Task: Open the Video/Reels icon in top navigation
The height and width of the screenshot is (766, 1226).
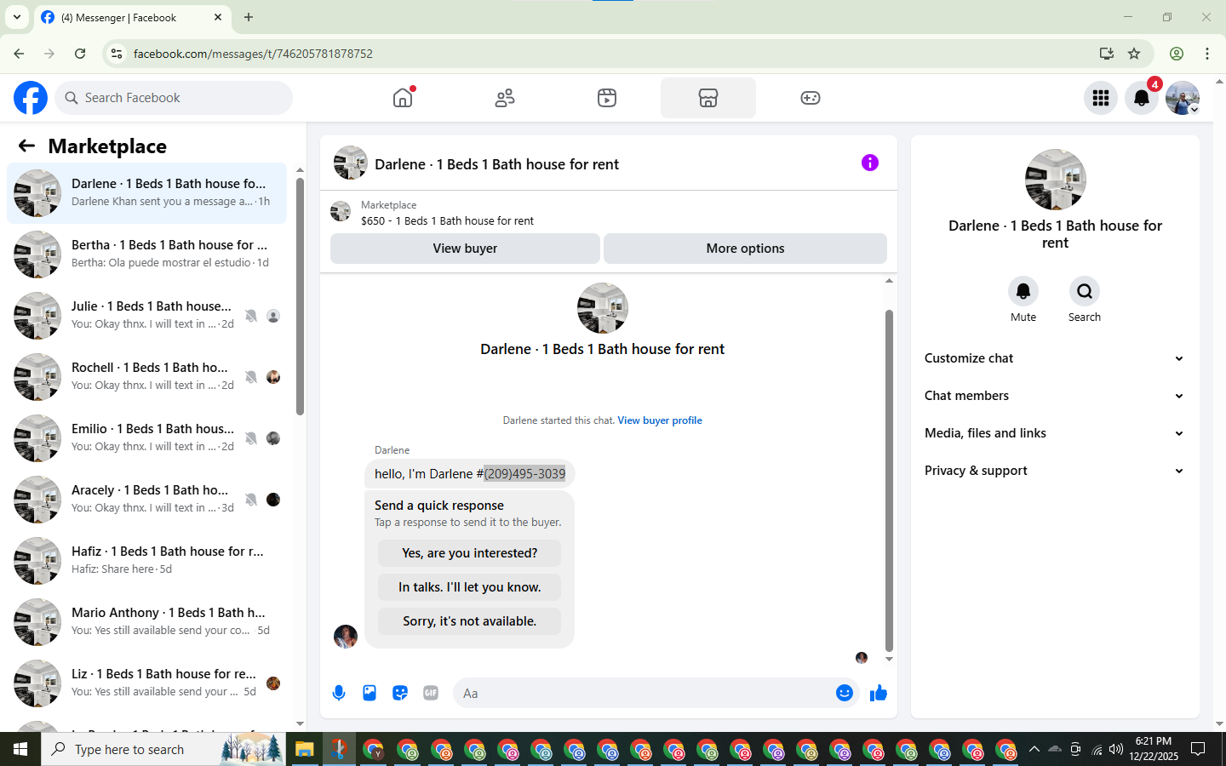Action: (x=607, y=98)
